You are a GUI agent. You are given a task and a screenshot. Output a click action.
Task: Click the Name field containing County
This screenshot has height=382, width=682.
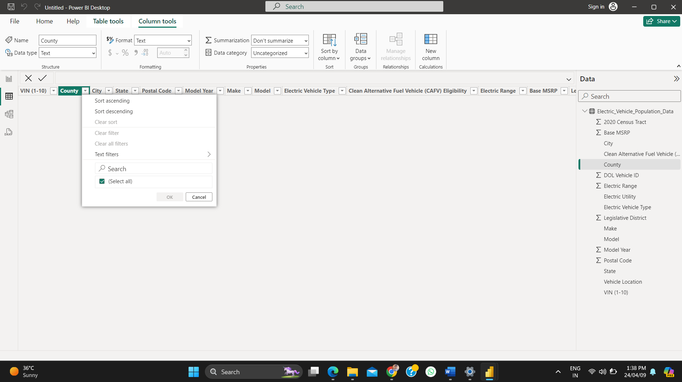pos(68,40)
